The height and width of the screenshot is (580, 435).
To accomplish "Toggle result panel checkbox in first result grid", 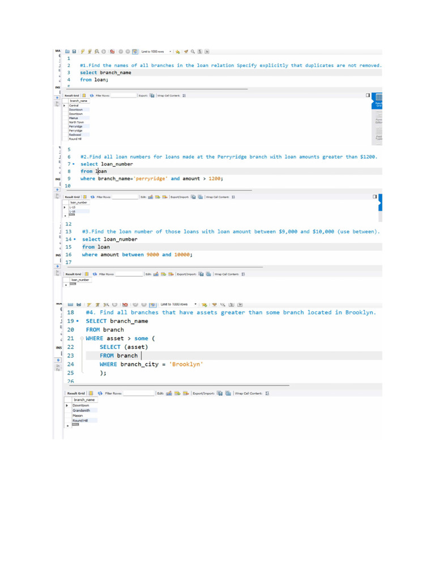I will [367, 95].
